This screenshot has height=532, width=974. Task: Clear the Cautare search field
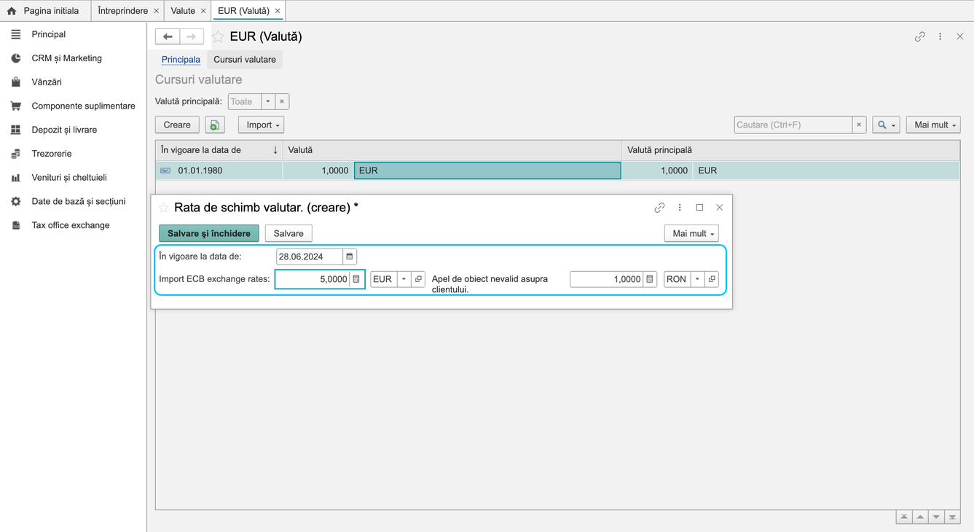[859, 125]
